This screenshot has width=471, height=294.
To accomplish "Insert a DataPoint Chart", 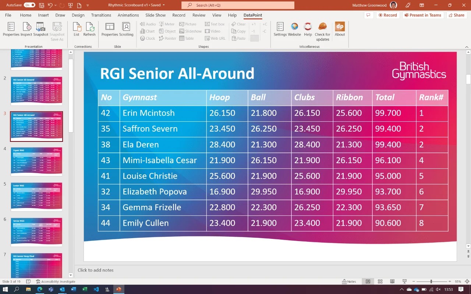I will click(147, 31).
